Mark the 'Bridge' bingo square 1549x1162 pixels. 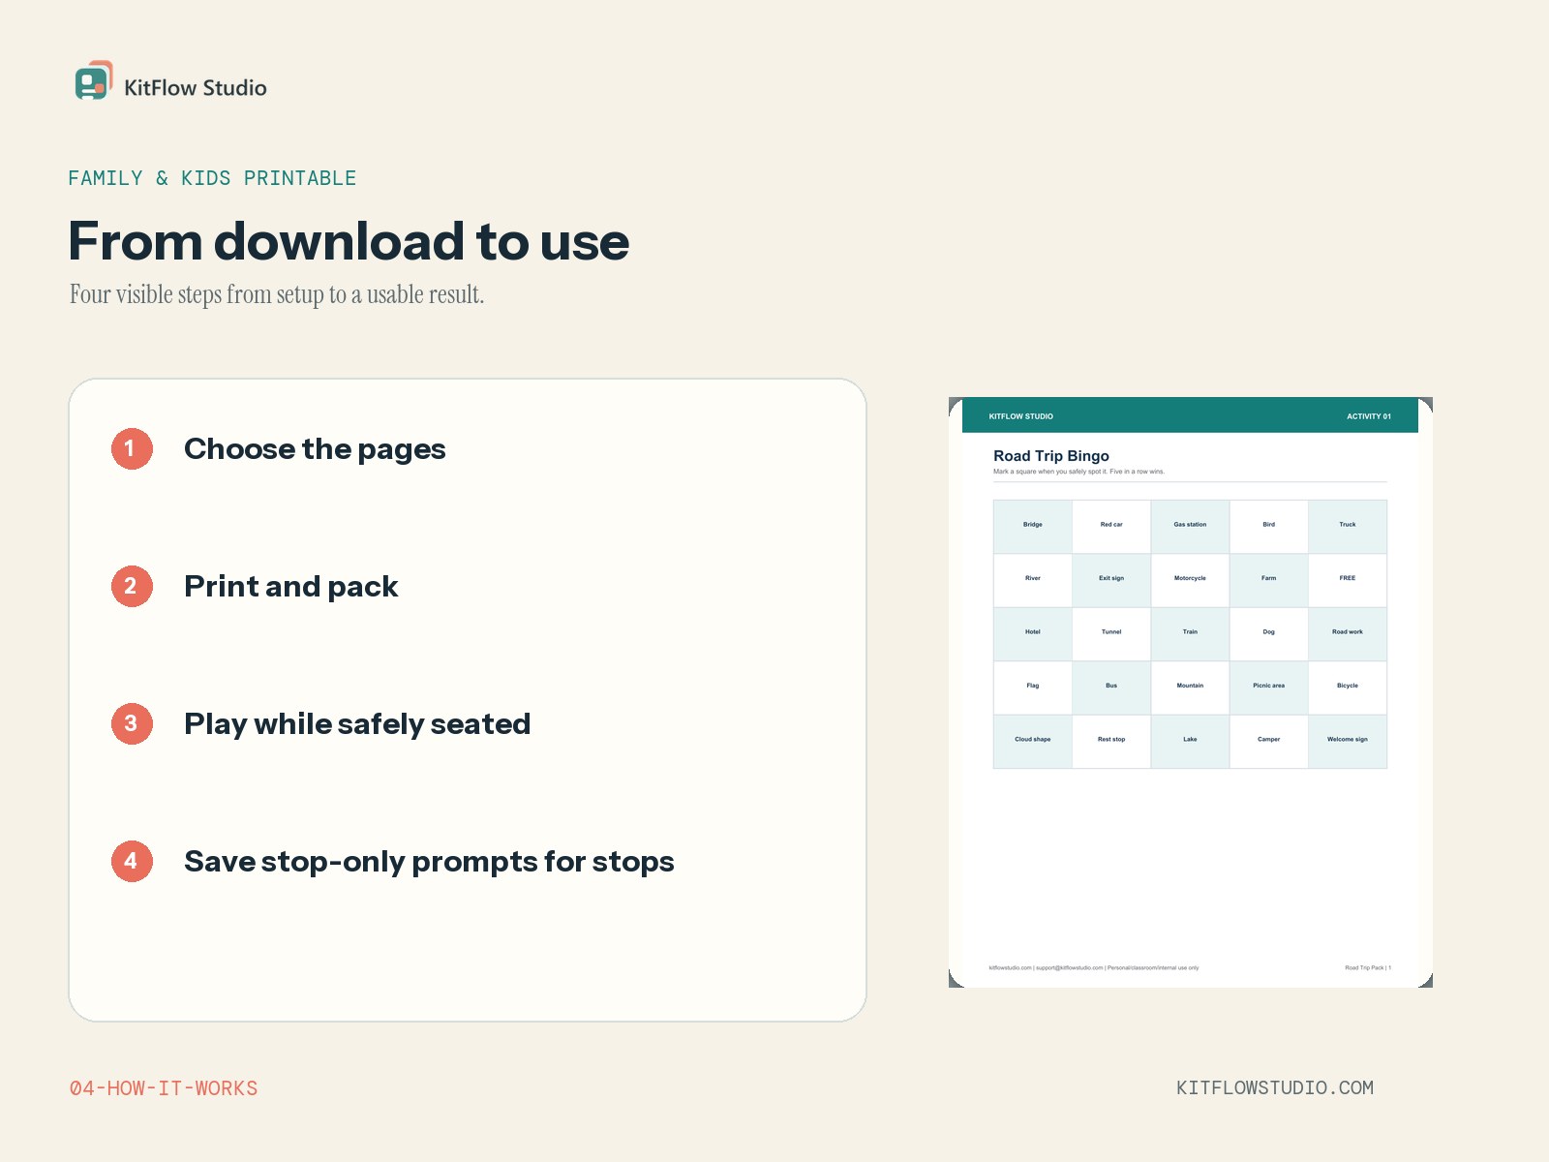coord(1033,527)
